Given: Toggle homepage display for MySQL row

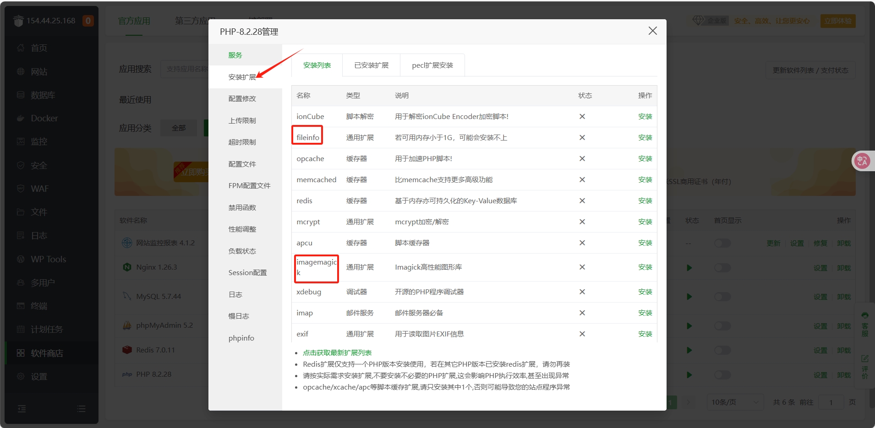Looking at the screenshot, I should (722, 297).
